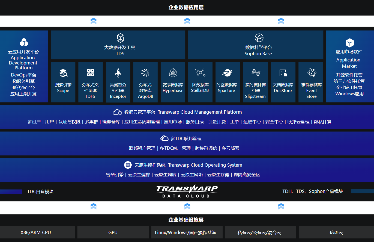
Task: Click the TDFS distributed file system icon
Action: [91, 73]
